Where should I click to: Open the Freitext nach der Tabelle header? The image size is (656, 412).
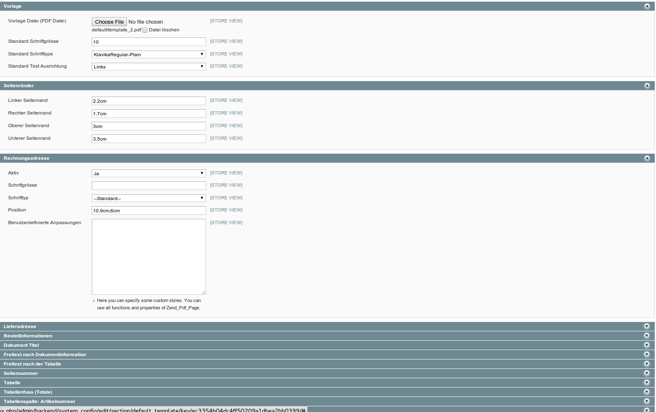32,364
